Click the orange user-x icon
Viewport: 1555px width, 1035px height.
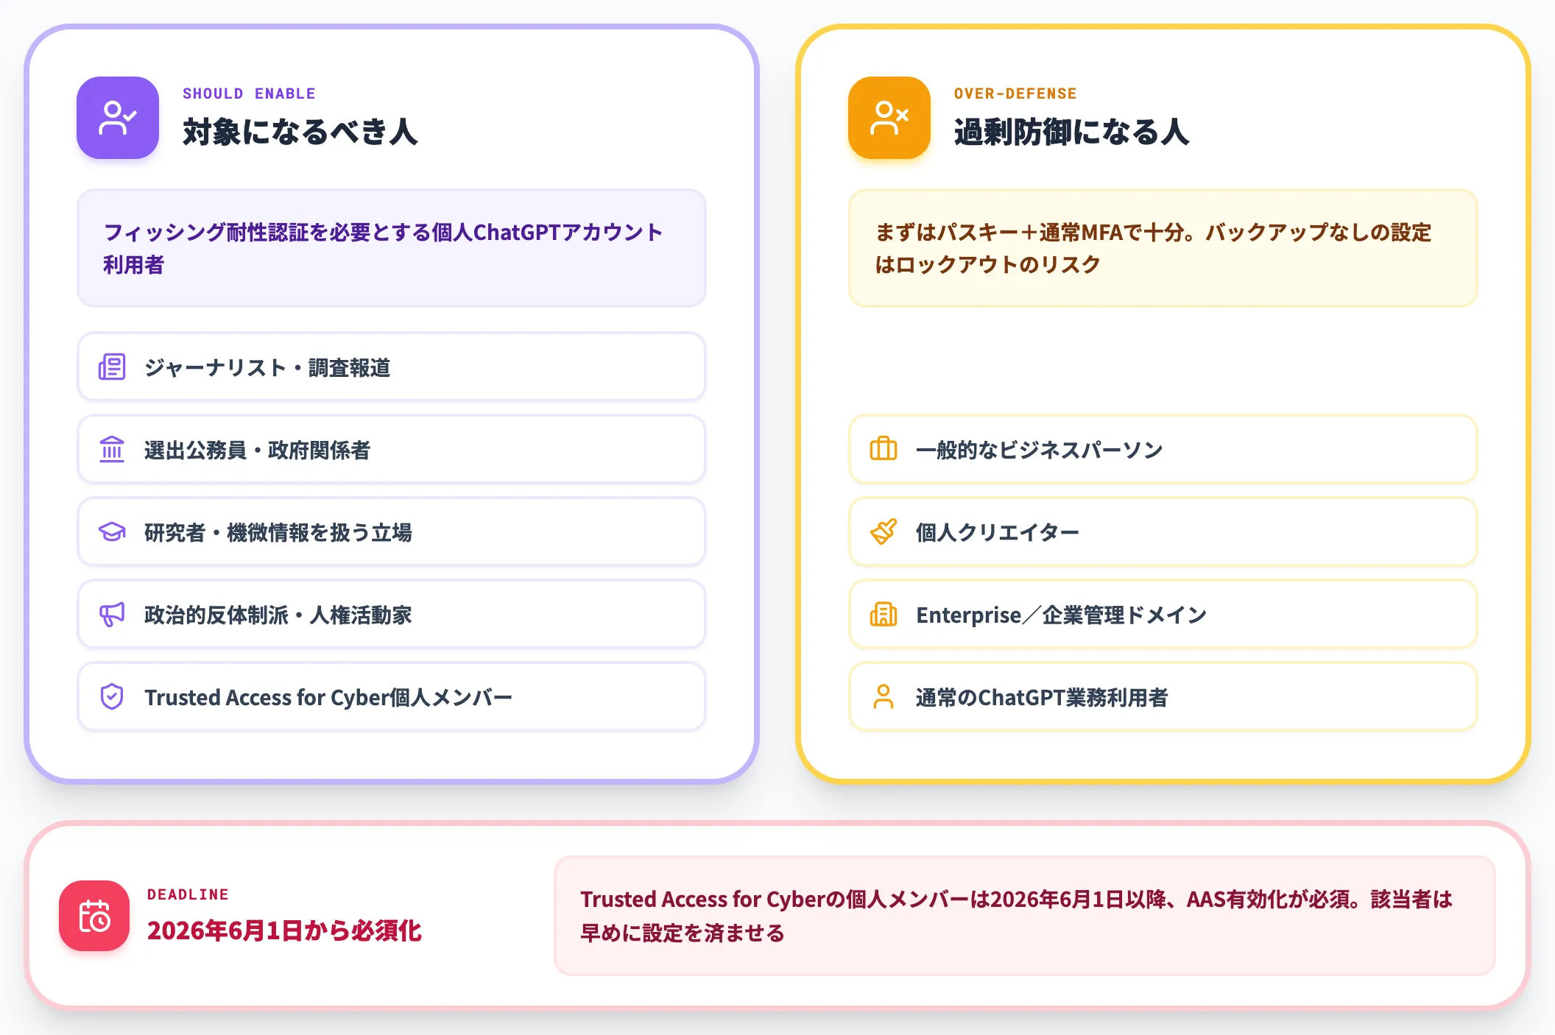tap(889, 118)
